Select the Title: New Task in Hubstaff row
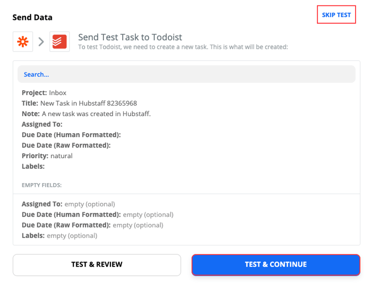The height and width of the screenshot is (287, 370). 79,103
